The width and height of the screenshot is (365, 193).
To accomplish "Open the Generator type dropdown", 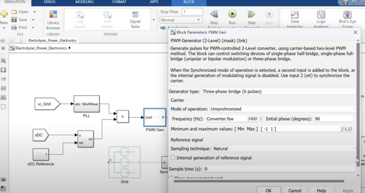I will click(278, 92).
